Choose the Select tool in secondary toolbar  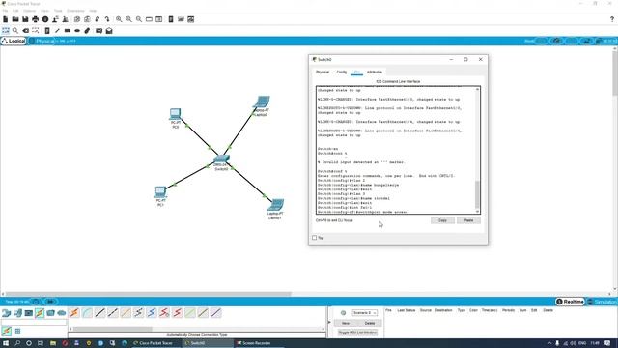pos(6,30)
